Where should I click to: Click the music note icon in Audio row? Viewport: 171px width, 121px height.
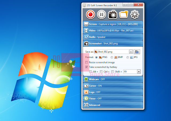pyautogui.click(x=86, y=37)
